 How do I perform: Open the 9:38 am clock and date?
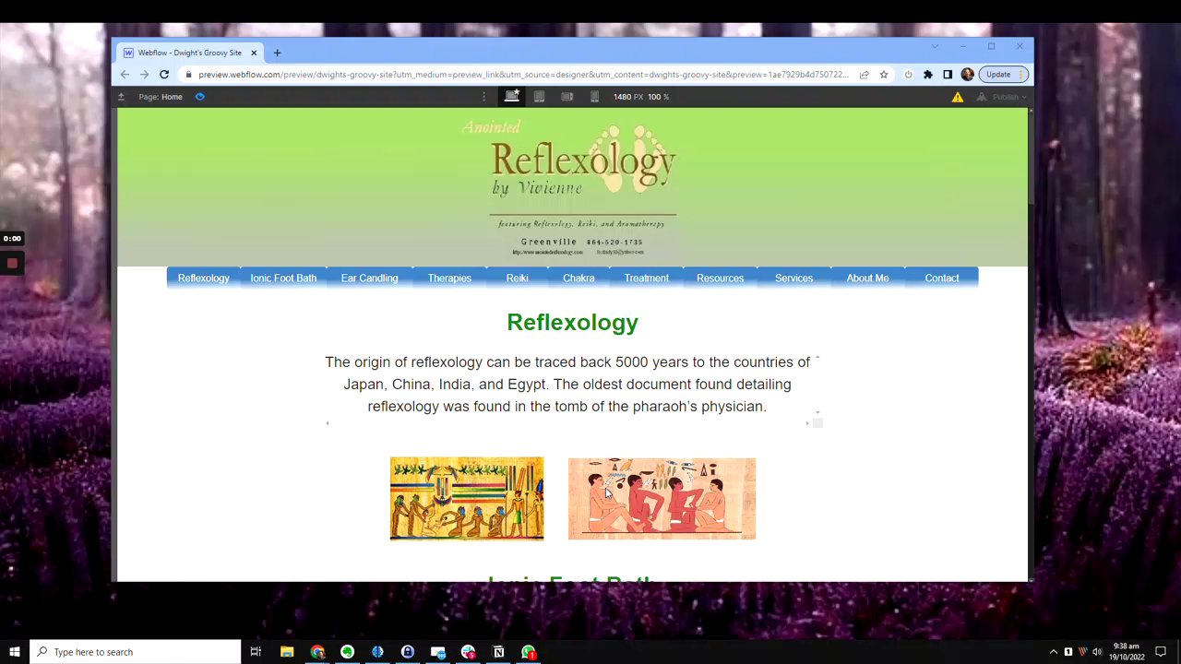click(x=1127, y=652)
